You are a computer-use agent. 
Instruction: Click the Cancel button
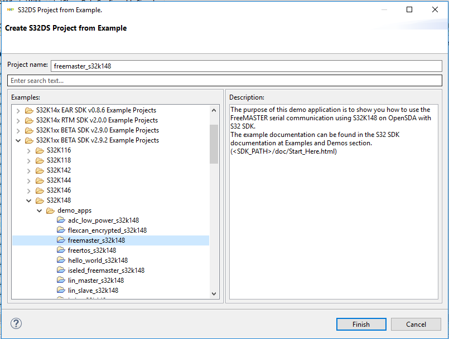416,324
